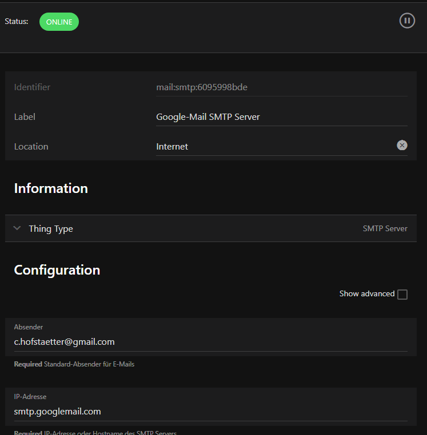The image size is (427, 435).
Task: Click the "Identifier" row label
Action: pos(32,87)
